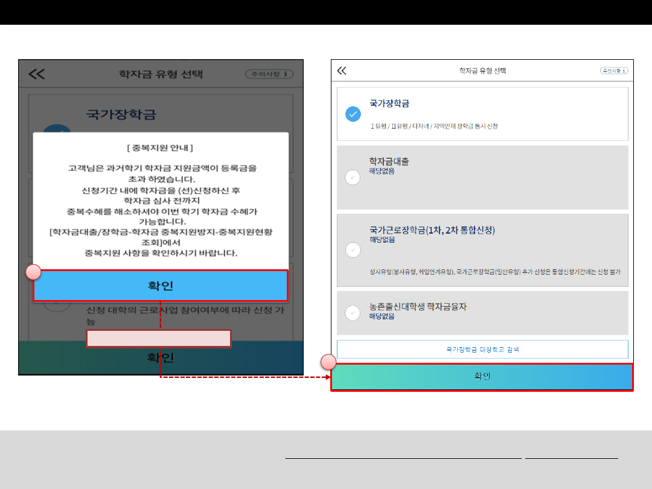The width and height of the screenshot is (652, 489).
Task: Select the 학자금대출 card title
Action: 389,162
